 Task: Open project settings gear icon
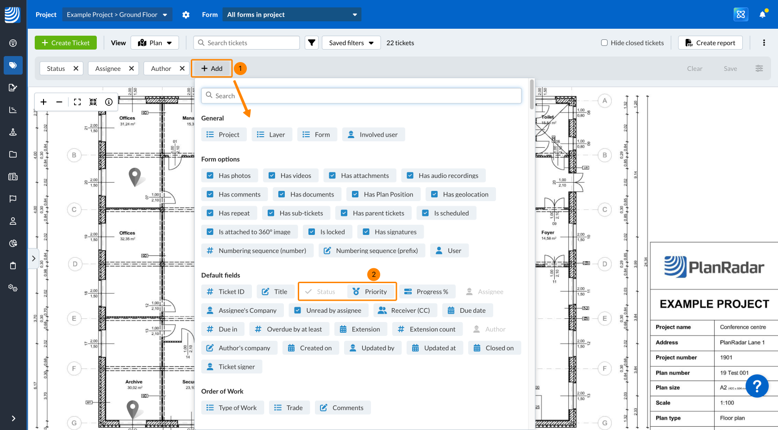tap(186, 15)
